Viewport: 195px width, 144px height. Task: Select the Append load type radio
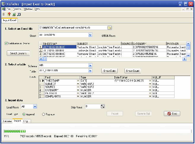click(x=24, y=114)
